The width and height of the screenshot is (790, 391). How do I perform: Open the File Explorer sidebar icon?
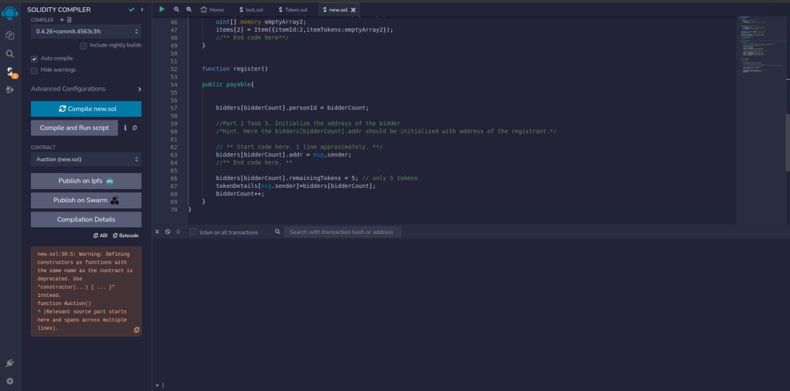pos(10,35)
